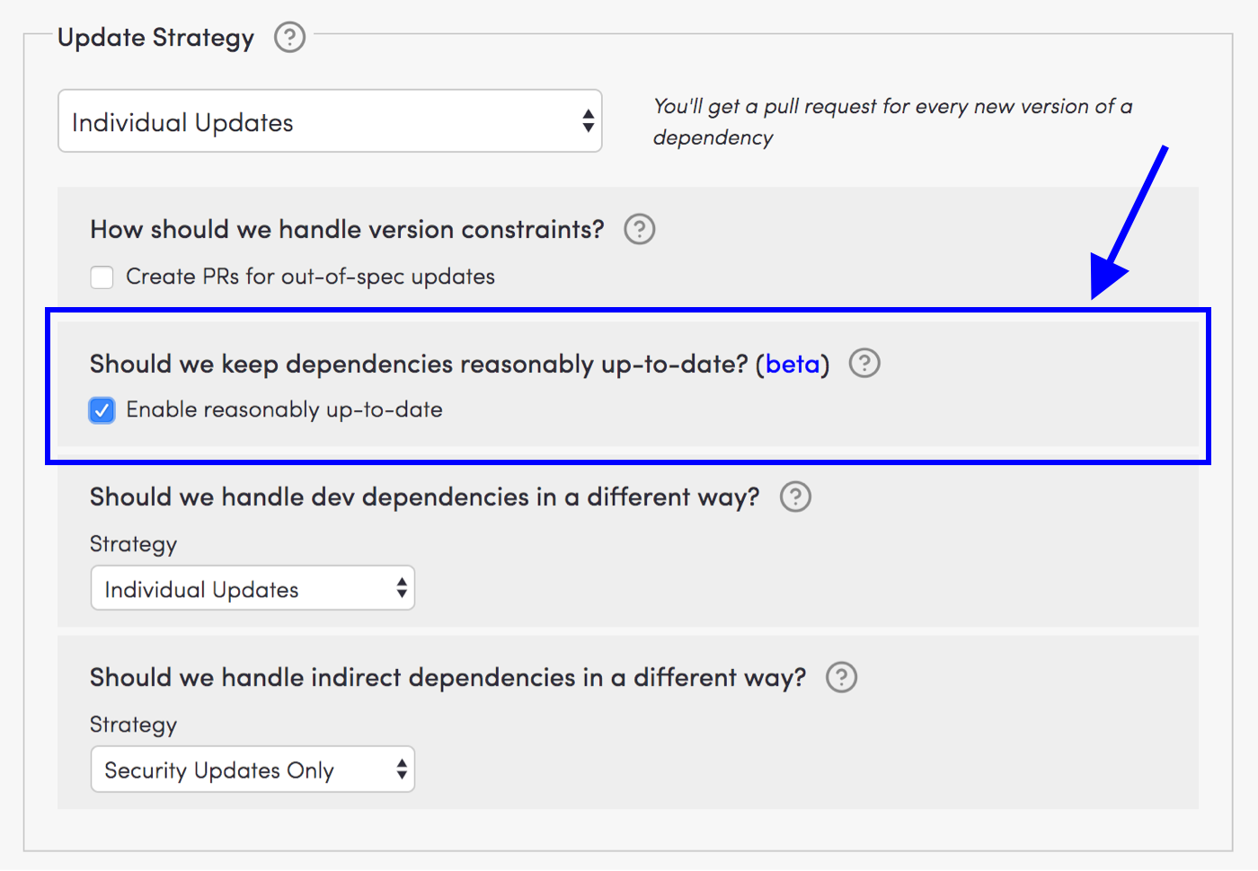Click the Strategy label under dev dependencies
The width and height of the screenshot is (1258, 871).
133,544
